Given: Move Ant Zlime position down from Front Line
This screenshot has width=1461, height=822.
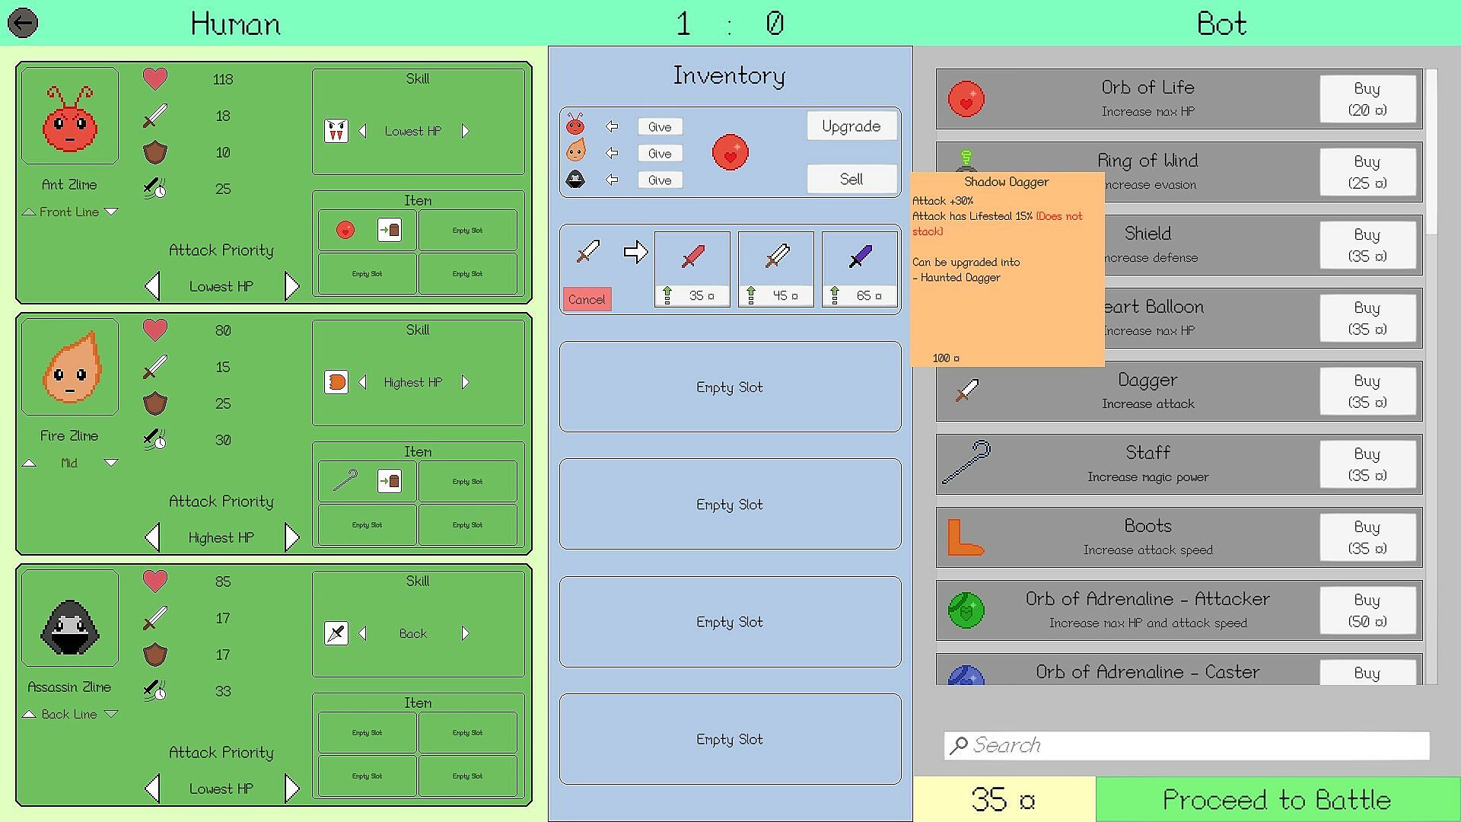Looking at the screenshot, I should tap(111, 212).
